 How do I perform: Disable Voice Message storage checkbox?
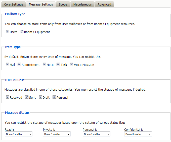71,65
